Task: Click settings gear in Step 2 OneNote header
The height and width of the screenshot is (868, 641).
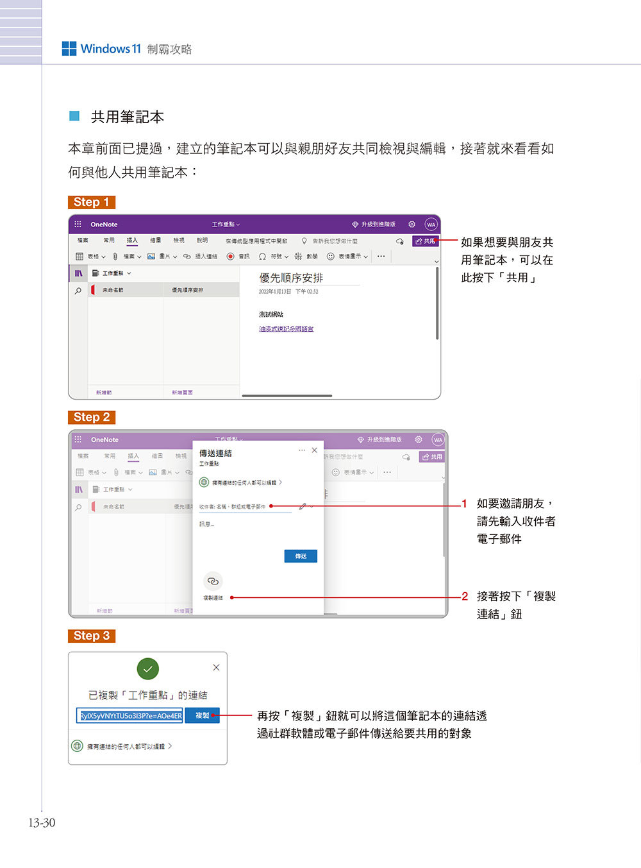Action: click(x=419, y=439)
